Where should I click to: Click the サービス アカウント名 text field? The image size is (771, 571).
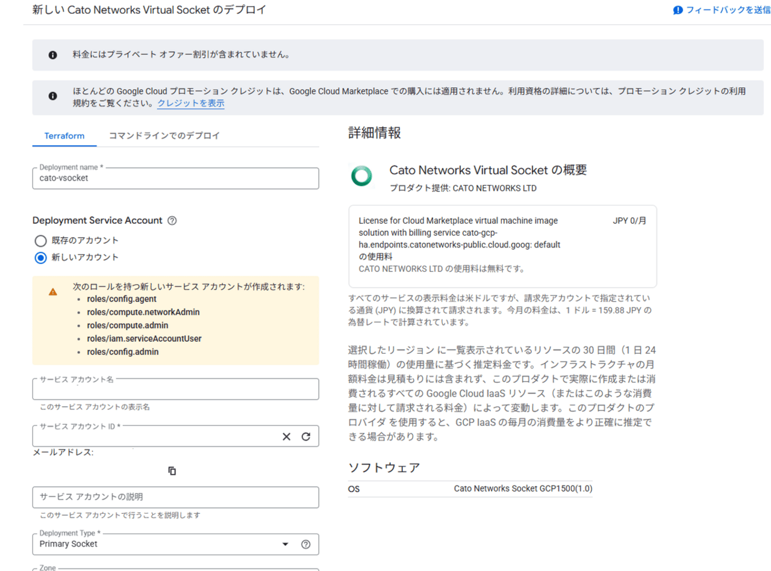175,390
